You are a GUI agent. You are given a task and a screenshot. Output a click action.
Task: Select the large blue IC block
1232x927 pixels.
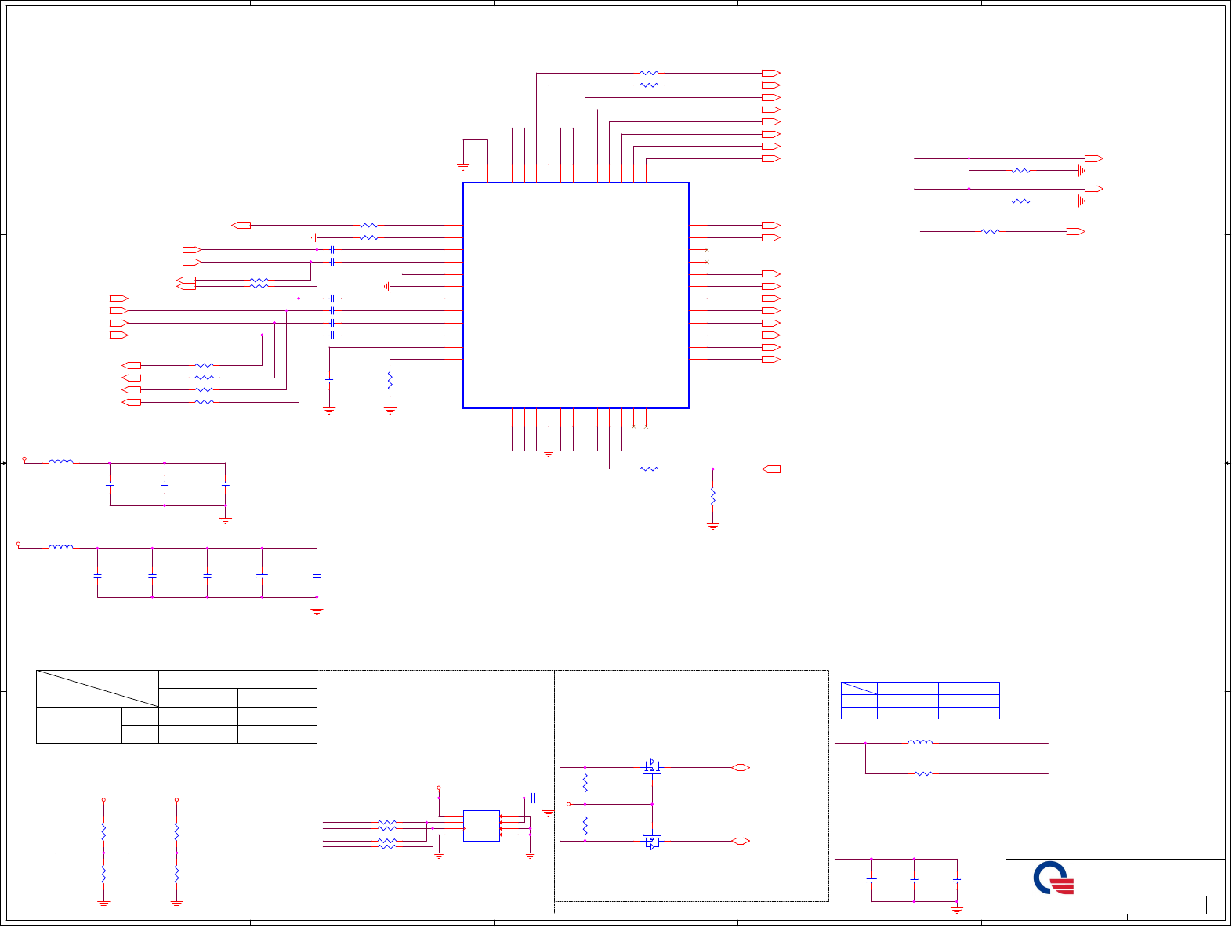(x=576, y=295)
